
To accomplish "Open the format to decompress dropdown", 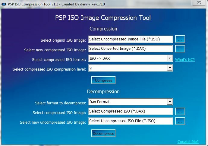I will point(170,102).
